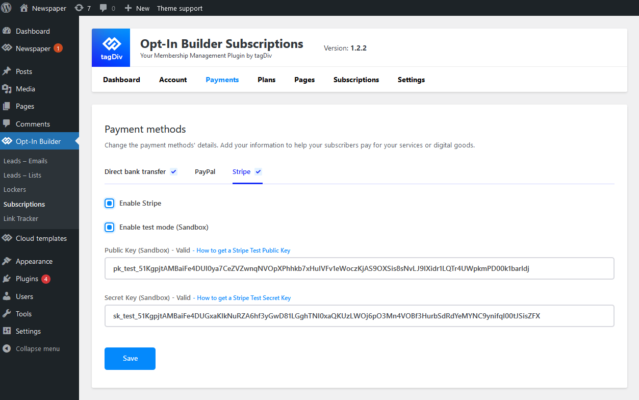Click the Newspaper notification badge 1

(x=58, y=48)
